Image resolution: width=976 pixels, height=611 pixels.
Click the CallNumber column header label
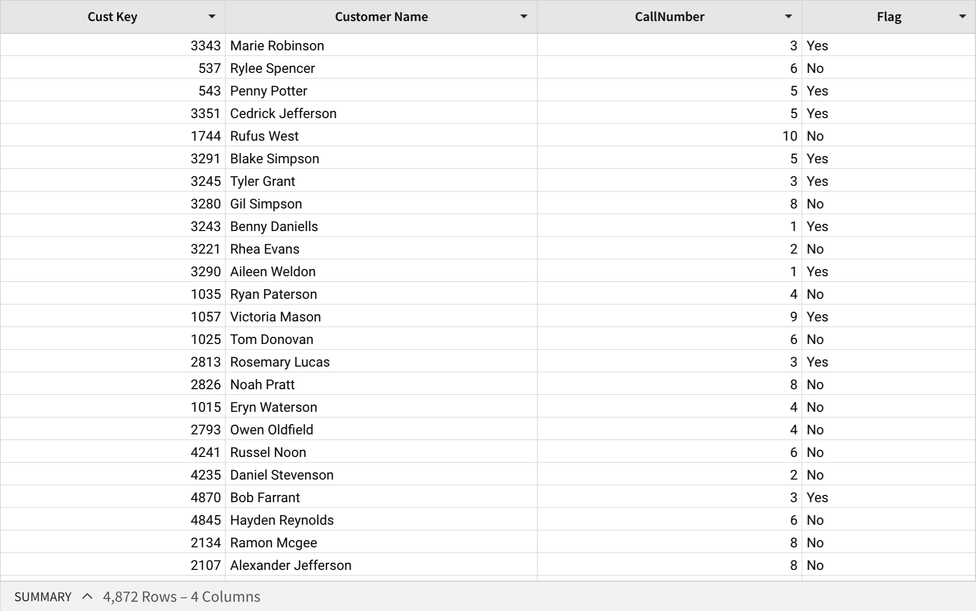669,17
